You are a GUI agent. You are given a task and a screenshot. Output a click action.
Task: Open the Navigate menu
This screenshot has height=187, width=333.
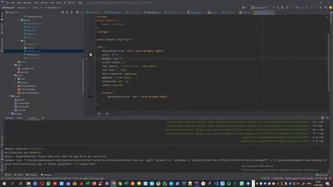tap(28, 3)
